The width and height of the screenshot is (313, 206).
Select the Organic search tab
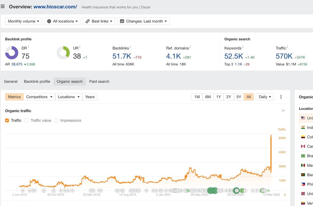(70, 82)
